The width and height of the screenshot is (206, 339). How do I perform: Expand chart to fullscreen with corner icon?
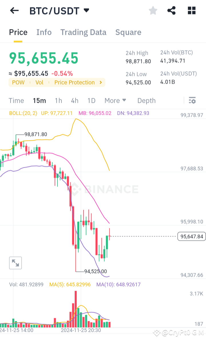[x=15, y=263]
